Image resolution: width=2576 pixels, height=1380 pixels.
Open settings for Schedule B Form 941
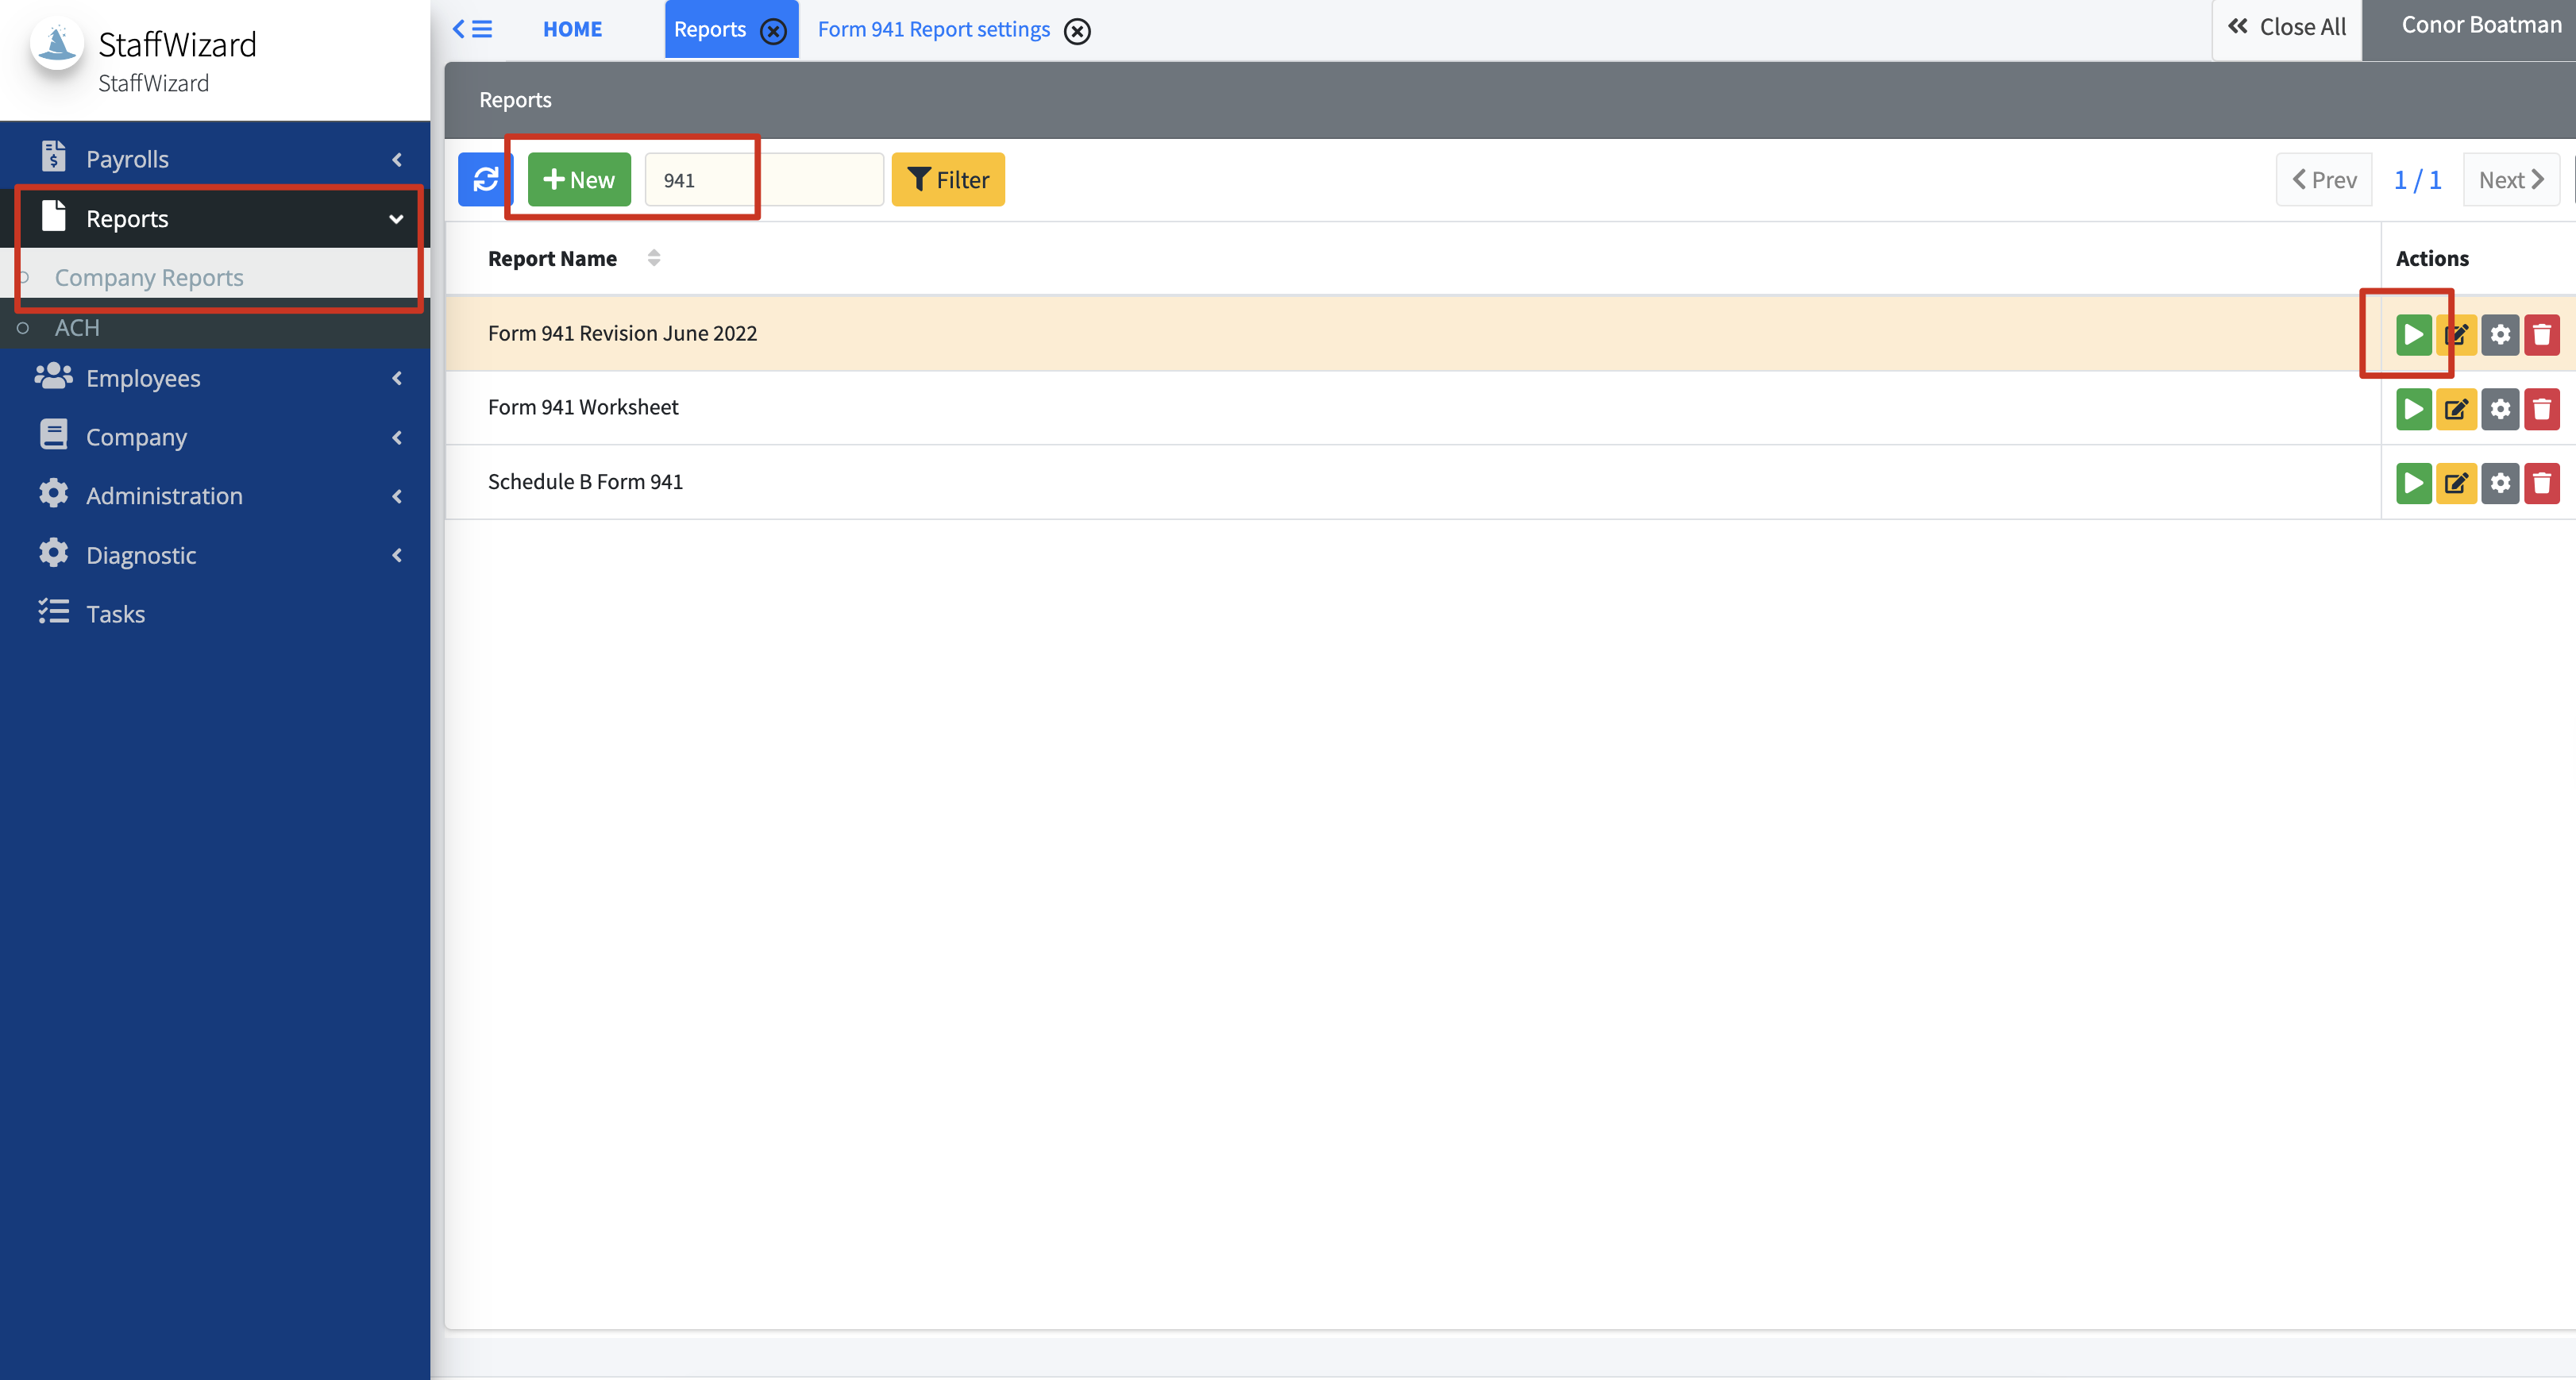point(2499,484)
